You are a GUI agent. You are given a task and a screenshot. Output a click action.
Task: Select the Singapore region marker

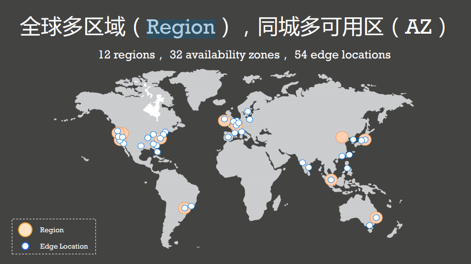(x=331, y=180)
